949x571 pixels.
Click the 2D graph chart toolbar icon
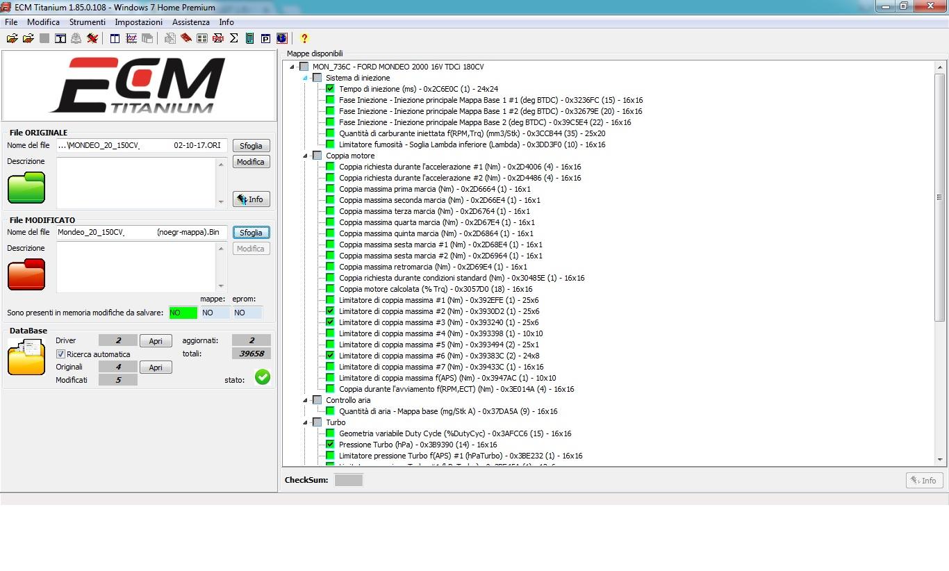click(x=131, y=38)
